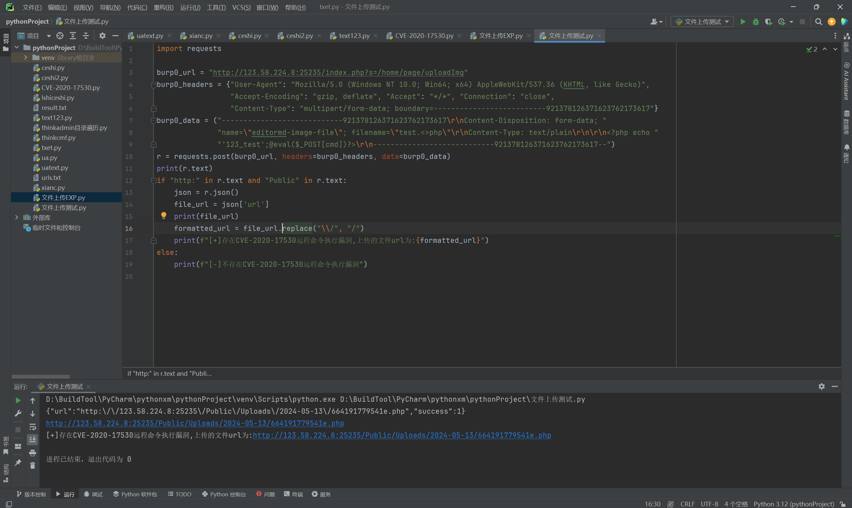Open the VCS(S) menu
Screen dimensions: 852x508
(241, 7)
